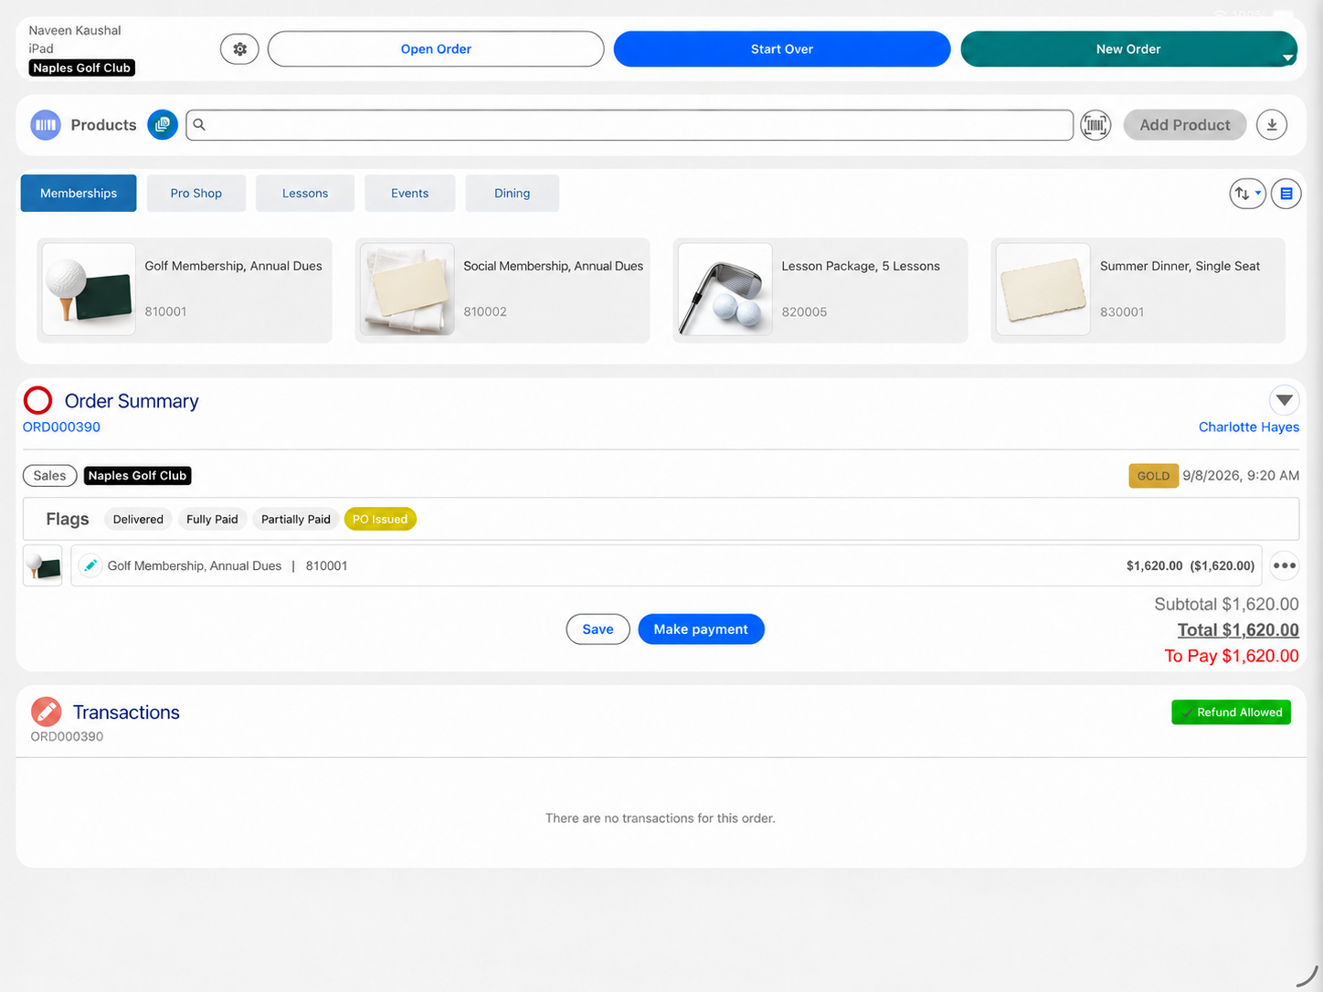Switch to the Pro Shop tab
1323x992 pixels.
coord(196,194)
